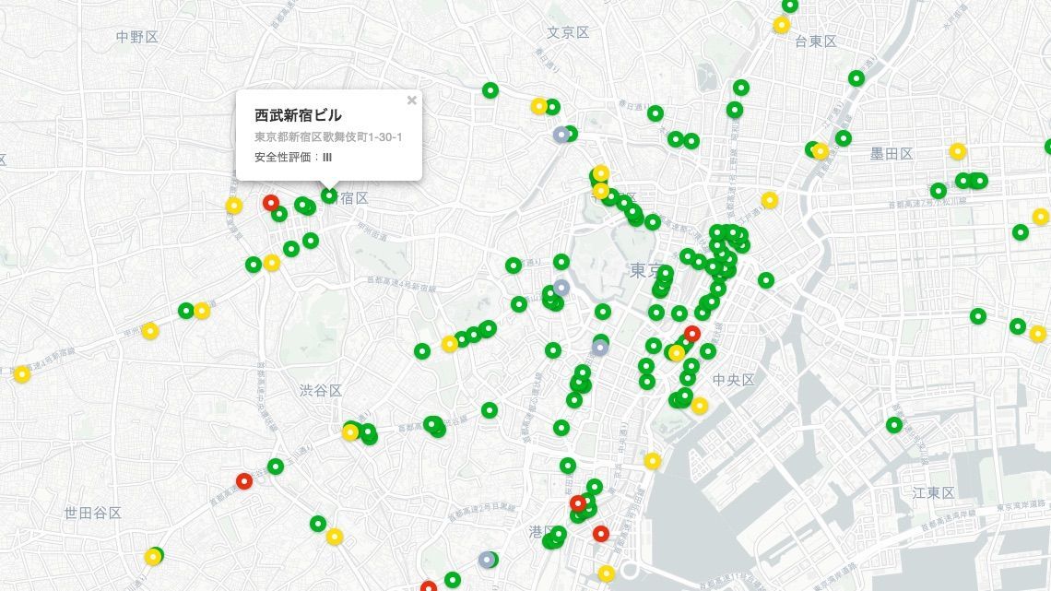Image resolution: width=1051 pixels, height=591 pixels.
Task: Select the red marker in 港区
Action: (x=602, y=533)
